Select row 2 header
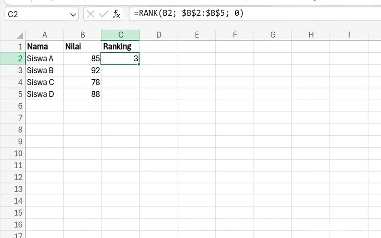 (13, 58)
